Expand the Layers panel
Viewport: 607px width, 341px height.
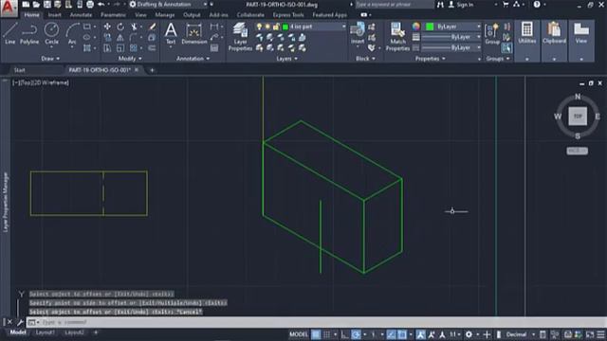[x=286, y=59]
